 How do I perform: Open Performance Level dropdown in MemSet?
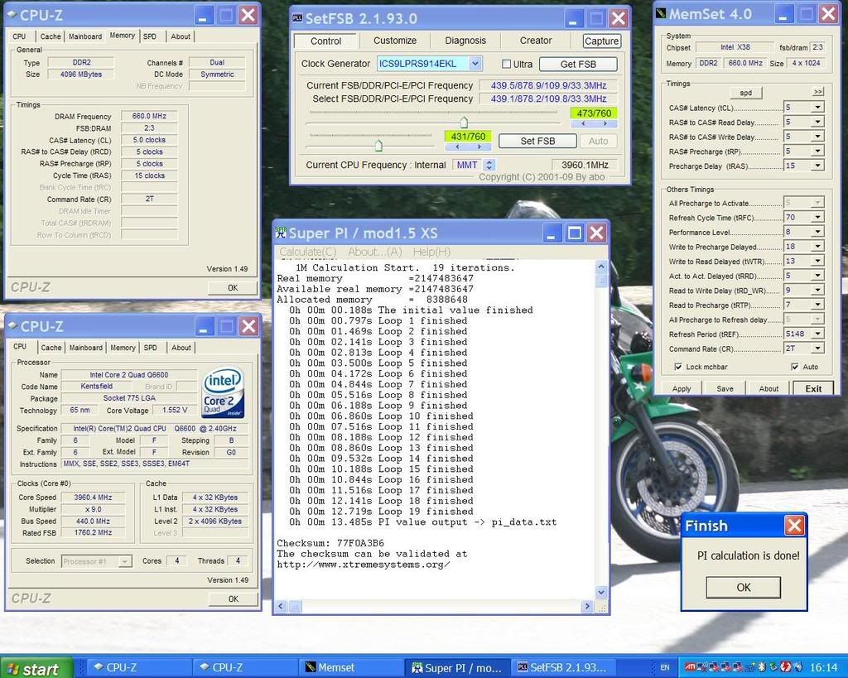[x=817, y=232]
